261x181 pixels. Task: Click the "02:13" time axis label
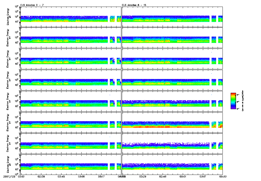pos(21,176)
